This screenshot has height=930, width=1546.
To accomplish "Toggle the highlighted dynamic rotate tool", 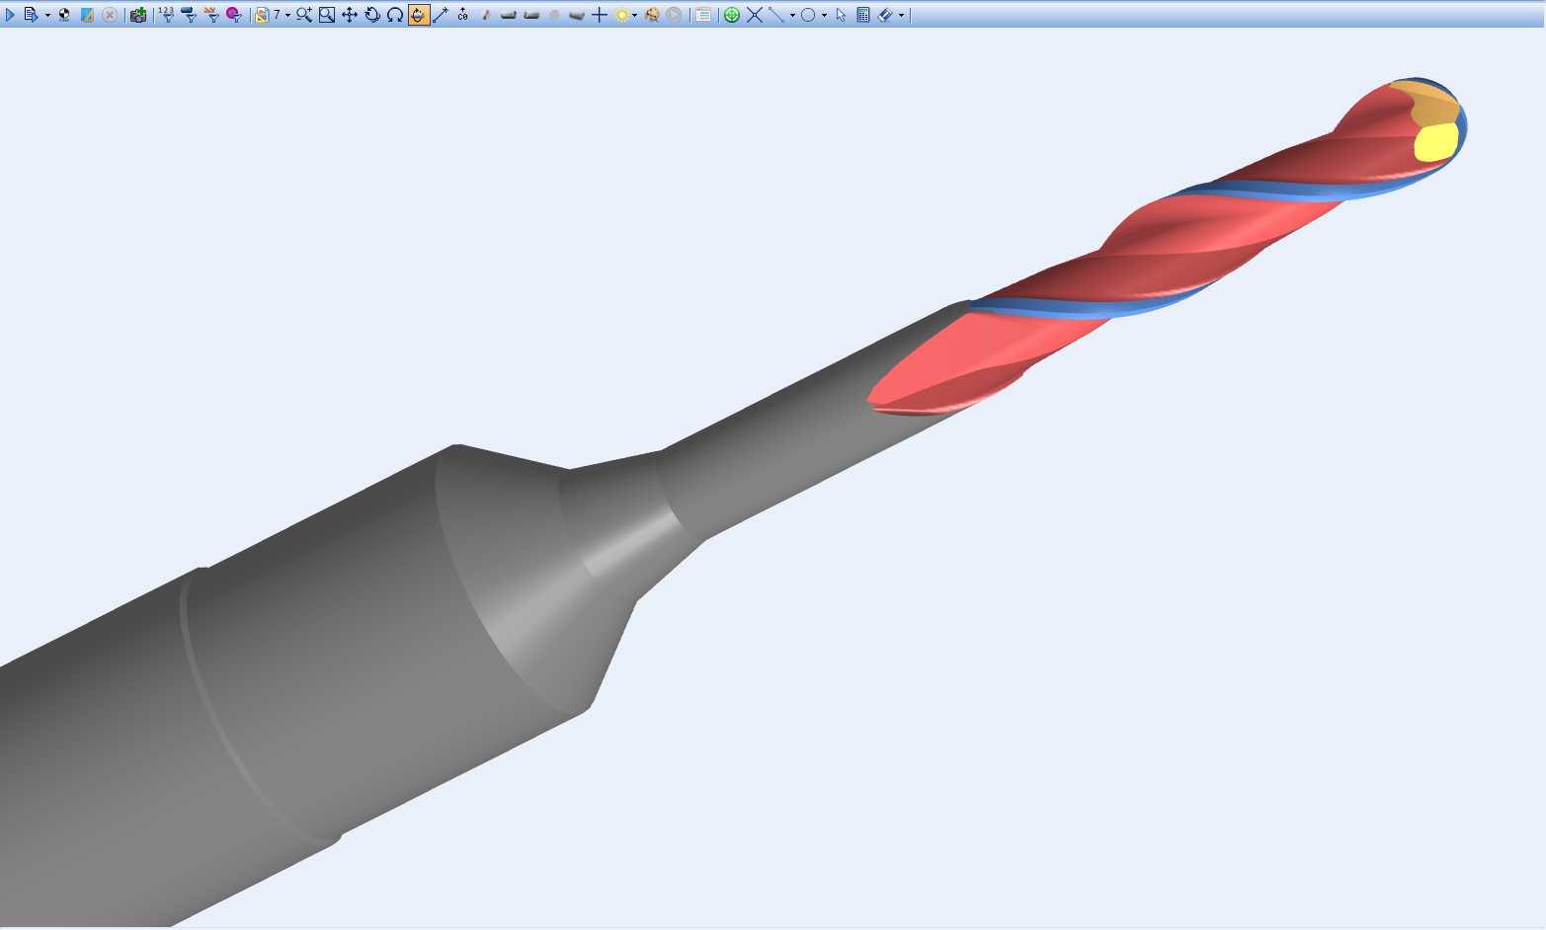I will pos(418,15).
